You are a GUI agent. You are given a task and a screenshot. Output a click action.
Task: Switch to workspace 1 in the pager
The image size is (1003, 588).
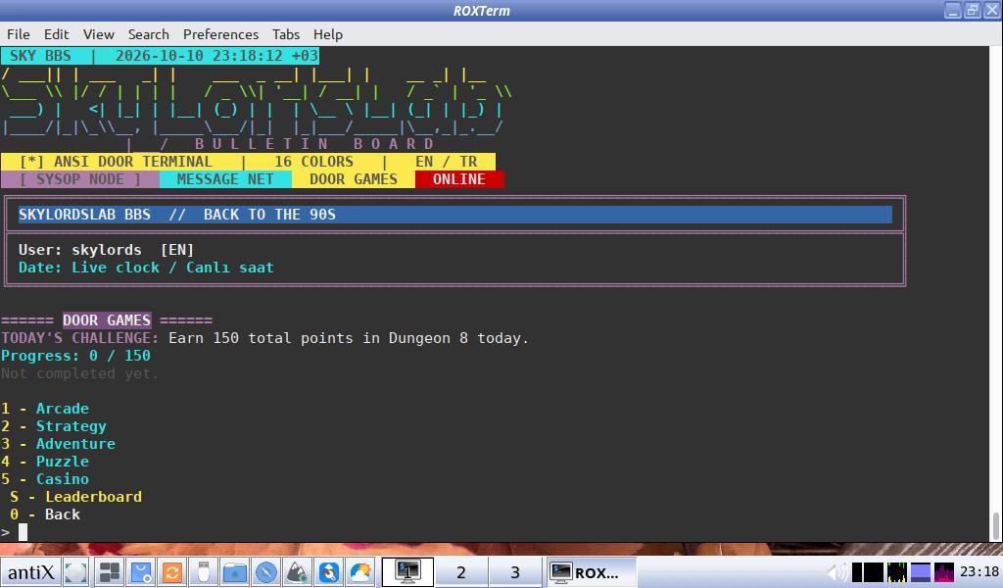[407, 572]
